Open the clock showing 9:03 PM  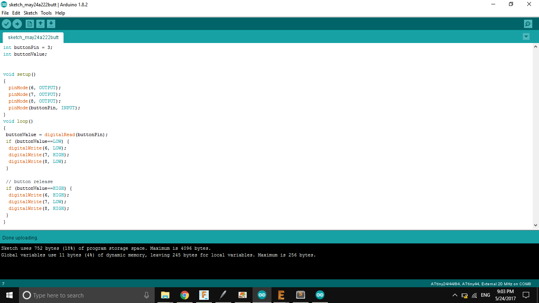point(505,295)
